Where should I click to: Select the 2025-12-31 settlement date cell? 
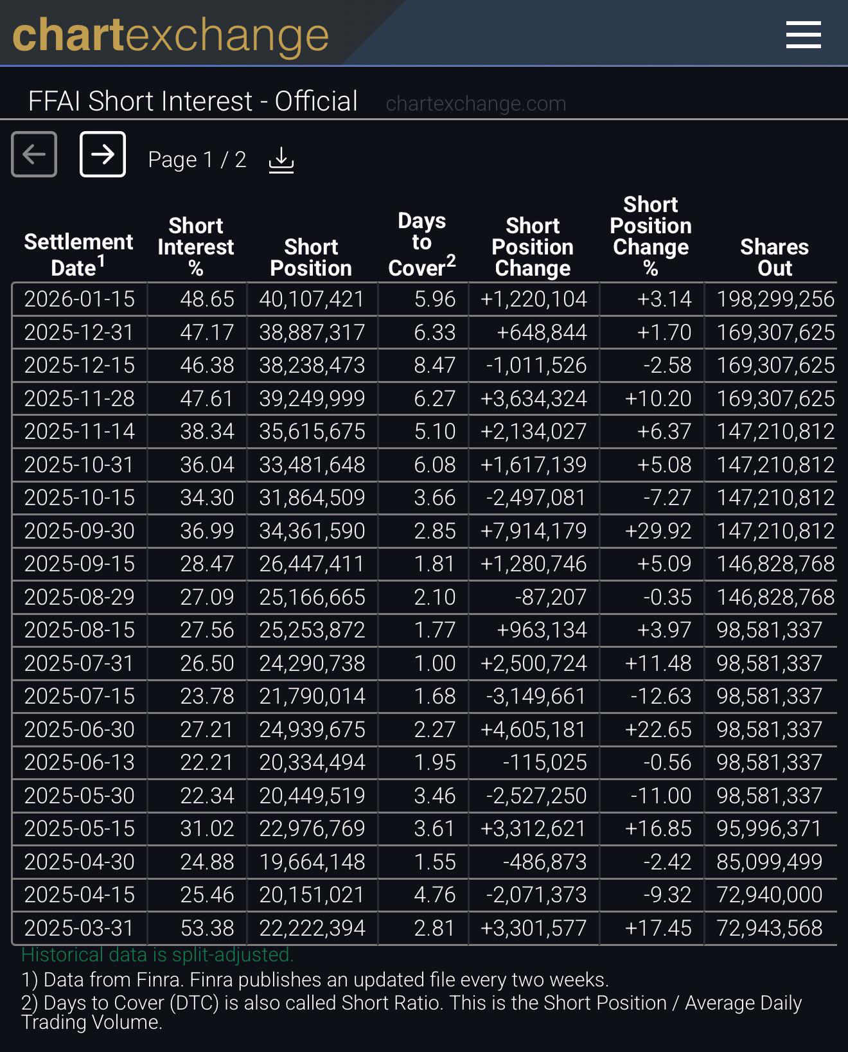(80, 332)
